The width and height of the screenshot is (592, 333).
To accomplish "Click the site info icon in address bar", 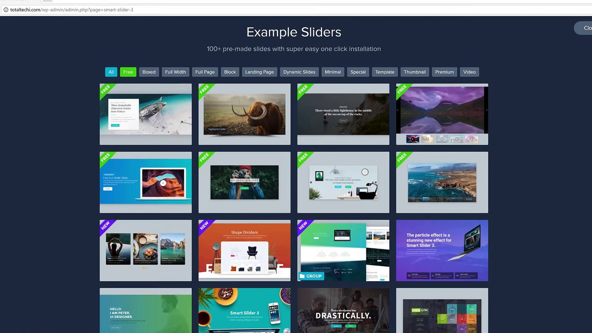I will (x=6, y=9).
